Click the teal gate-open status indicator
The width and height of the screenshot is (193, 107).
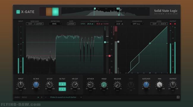click(x=56, y=12)
